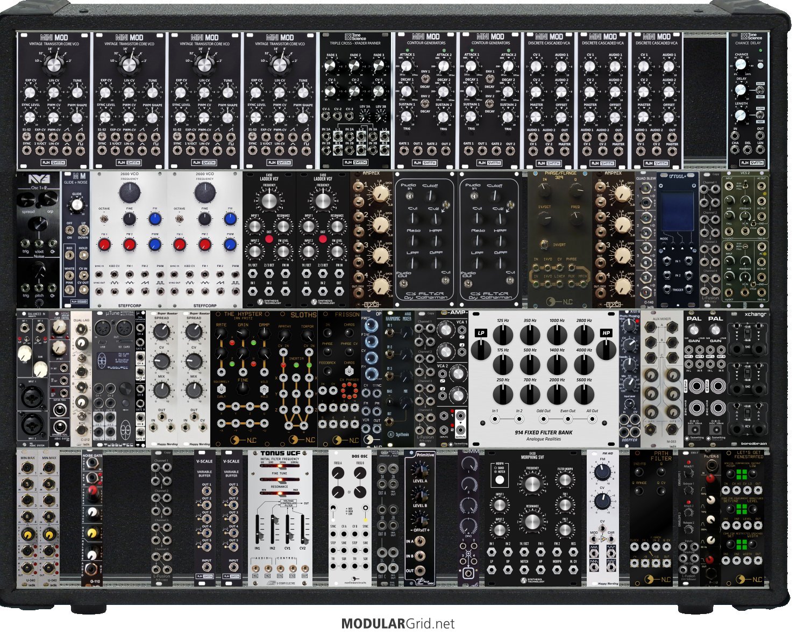Flip the UP/DOWN switch on Glide + Noise
This screenshot has height=635, width=797.
[x=84, y=229]
